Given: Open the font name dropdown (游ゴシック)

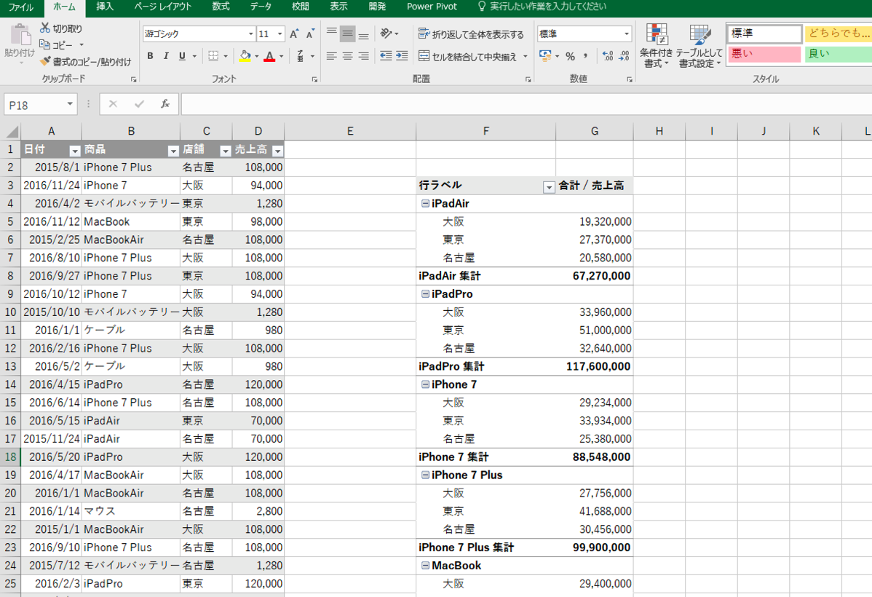Looking at the screenshot, I should pyautogui.click(x=251, y=34).
